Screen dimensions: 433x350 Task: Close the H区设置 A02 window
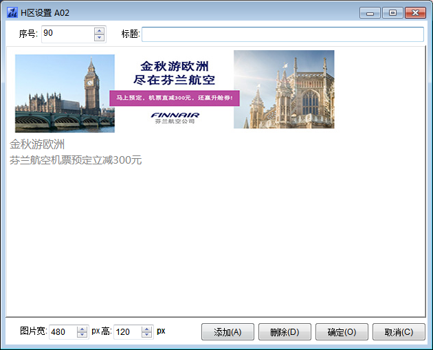tap(415, 13)
